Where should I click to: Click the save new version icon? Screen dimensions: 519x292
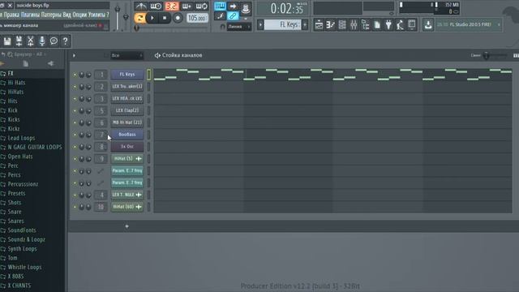coord(19,41)
